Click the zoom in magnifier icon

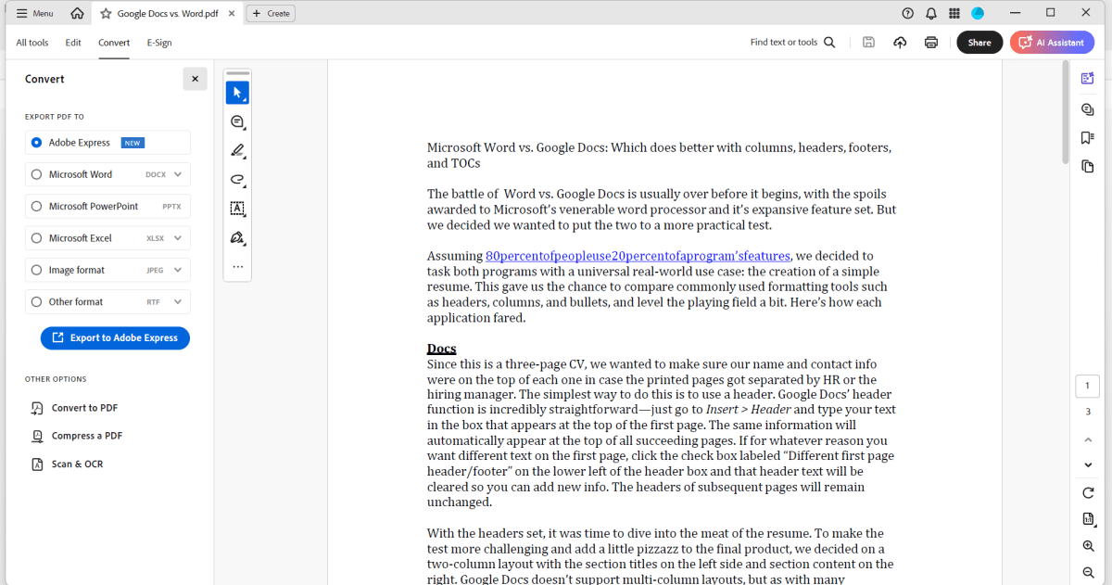[x=1088, y=546]
